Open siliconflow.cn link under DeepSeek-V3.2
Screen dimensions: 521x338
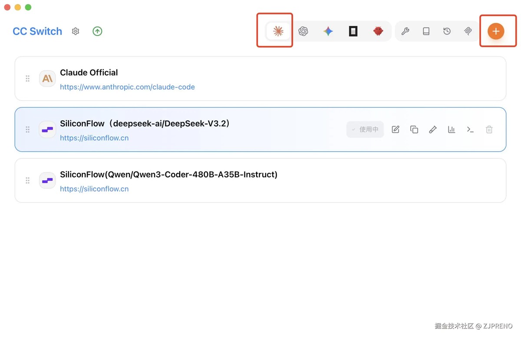tap(94, 138)
